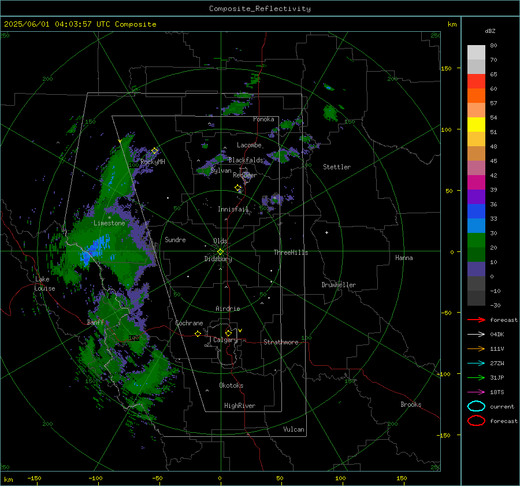
Task: Click the Okotoks label
Action: (x=231, y=385)
